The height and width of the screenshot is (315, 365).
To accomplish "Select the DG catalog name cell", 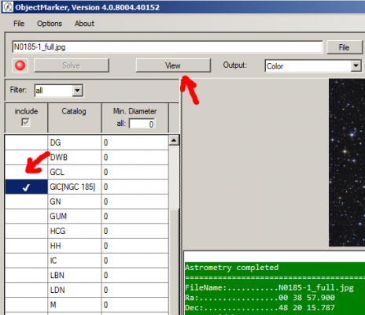I will pyautogui.click(x=75, y=143).
